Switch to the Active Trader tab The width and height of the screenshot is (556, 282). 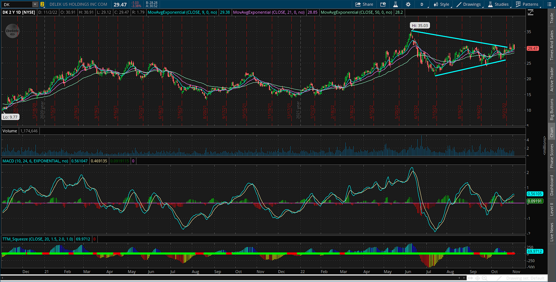tap(551, 79)
